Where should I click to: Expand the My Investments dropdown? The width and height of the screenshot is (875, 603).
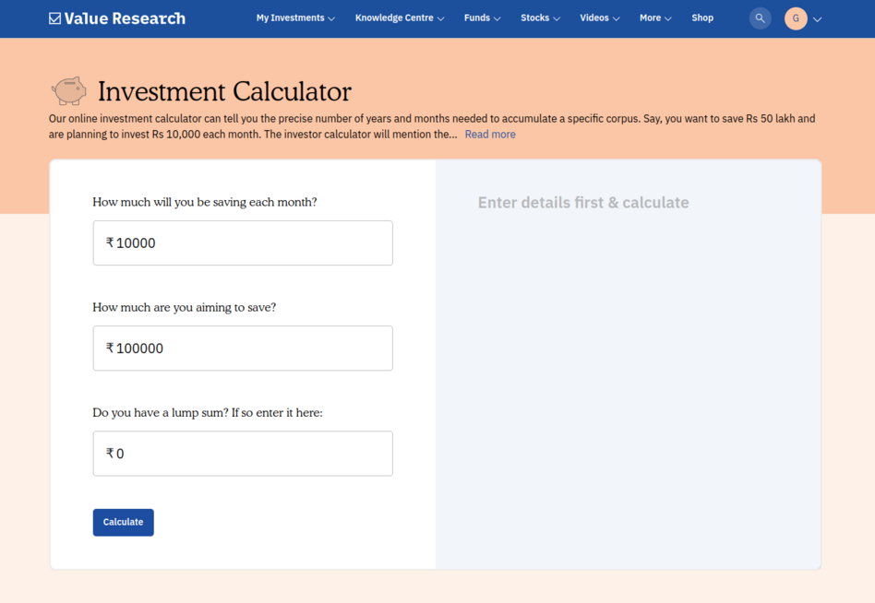(x=294, y=18)
